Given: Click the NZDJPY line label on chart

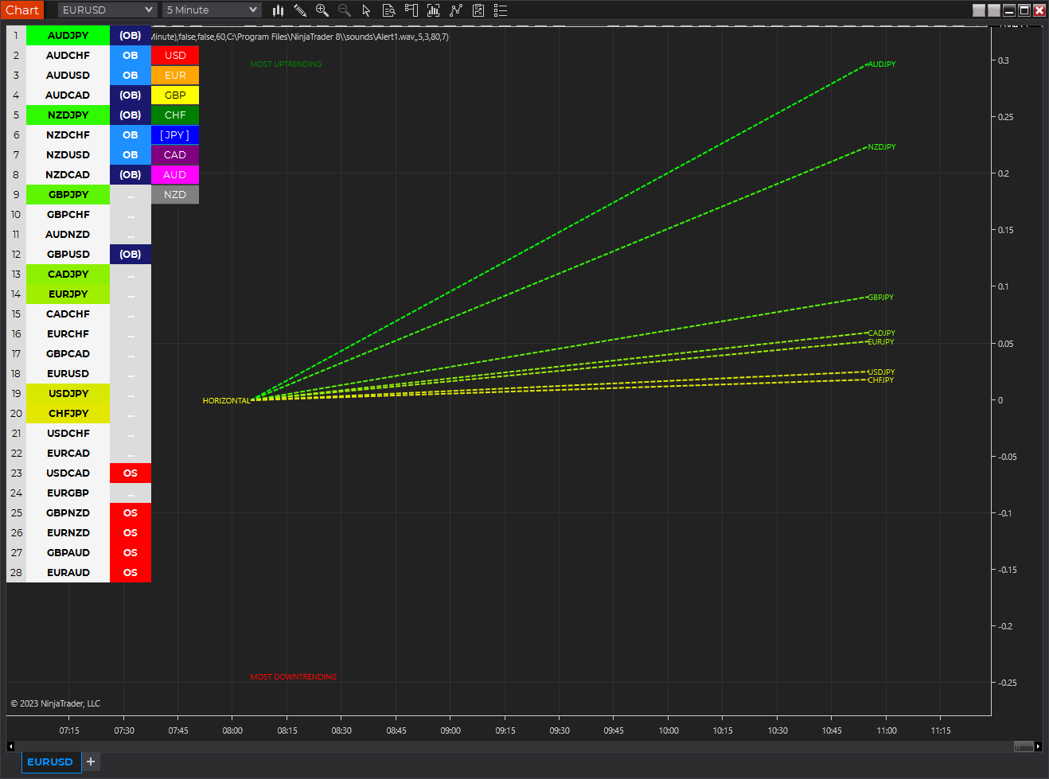Looking at the screenshot, I should (882, 146).
